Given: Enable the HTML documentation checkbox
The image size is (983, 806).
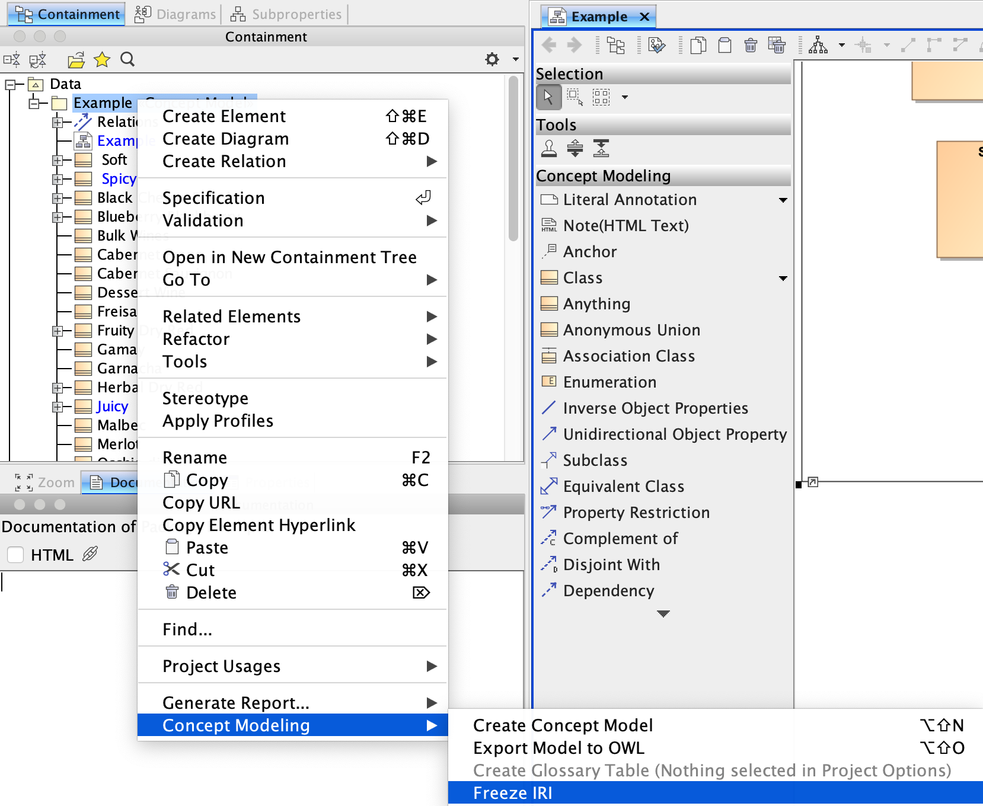Looking at the screenshot, I should click(x=15, y=555).
